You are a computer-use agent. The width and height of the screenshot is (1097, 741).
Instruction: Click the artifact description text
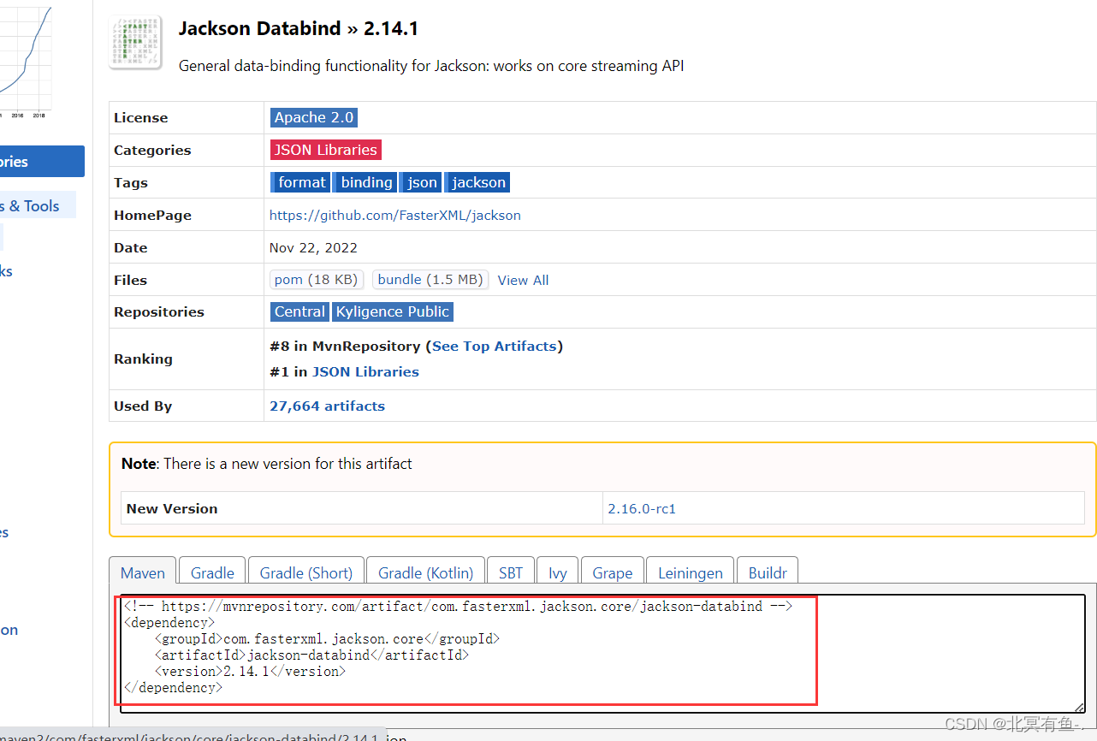coord(431,66)
